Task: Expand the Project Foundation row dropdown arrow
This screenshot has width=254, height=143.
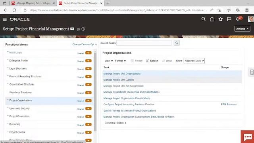Action: click(89, 116)
